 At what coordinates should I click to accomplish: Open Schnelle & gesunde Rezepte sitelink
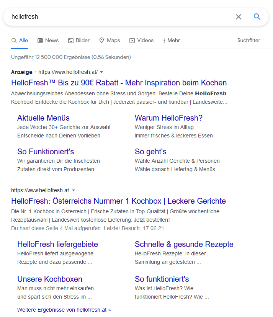(184, 244)
